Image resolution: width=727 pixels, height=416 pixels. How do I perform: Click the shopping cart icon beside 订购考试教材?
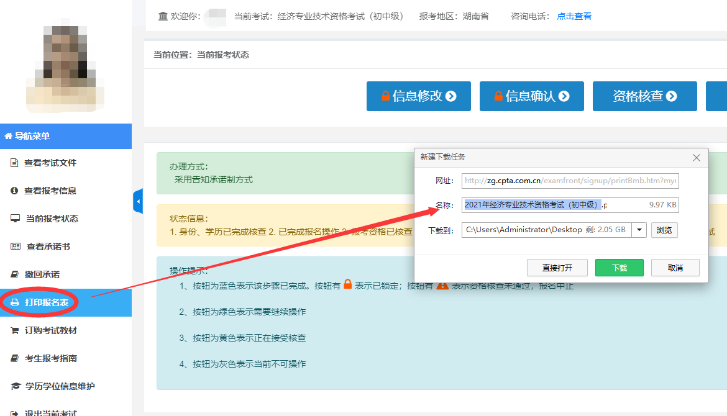tap(14, 331)
